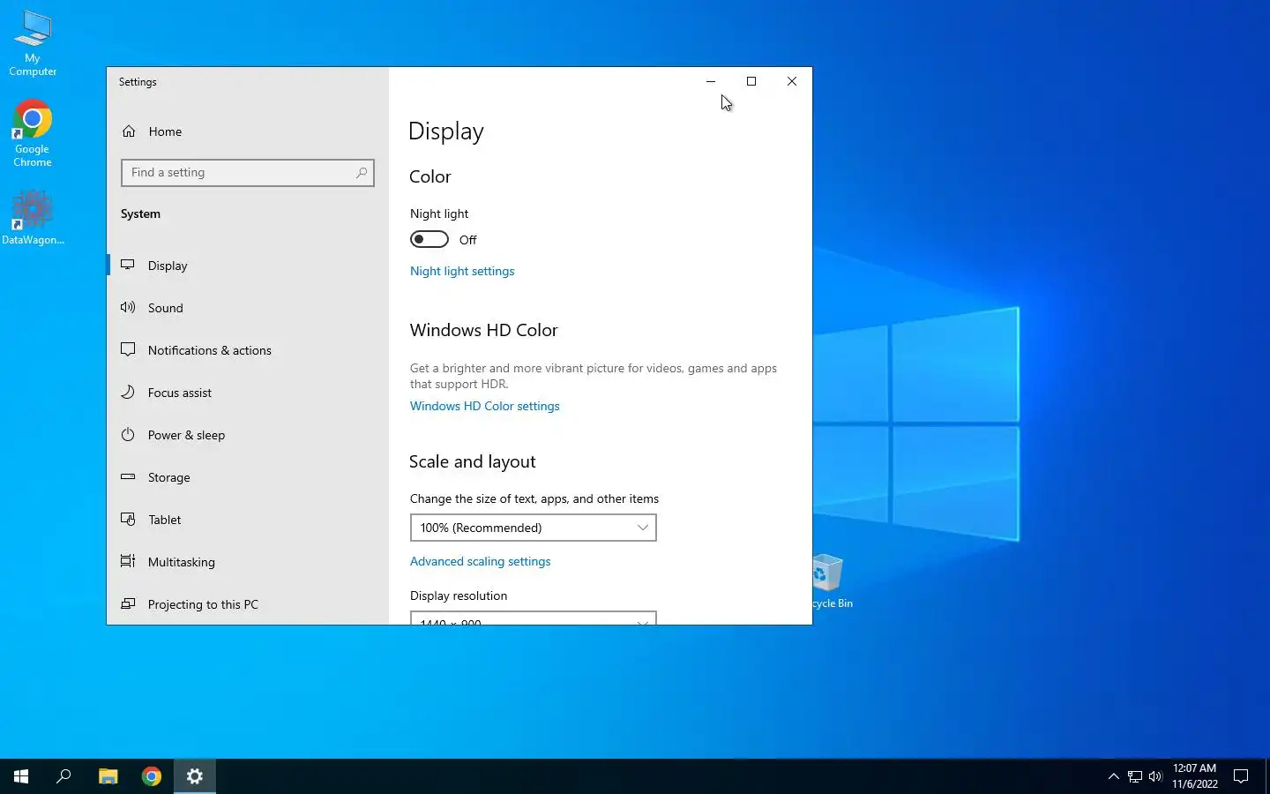The image size is (1270, 794).
Task: Click the magnifier icon in Find a setting box
Action: (361, 173)
